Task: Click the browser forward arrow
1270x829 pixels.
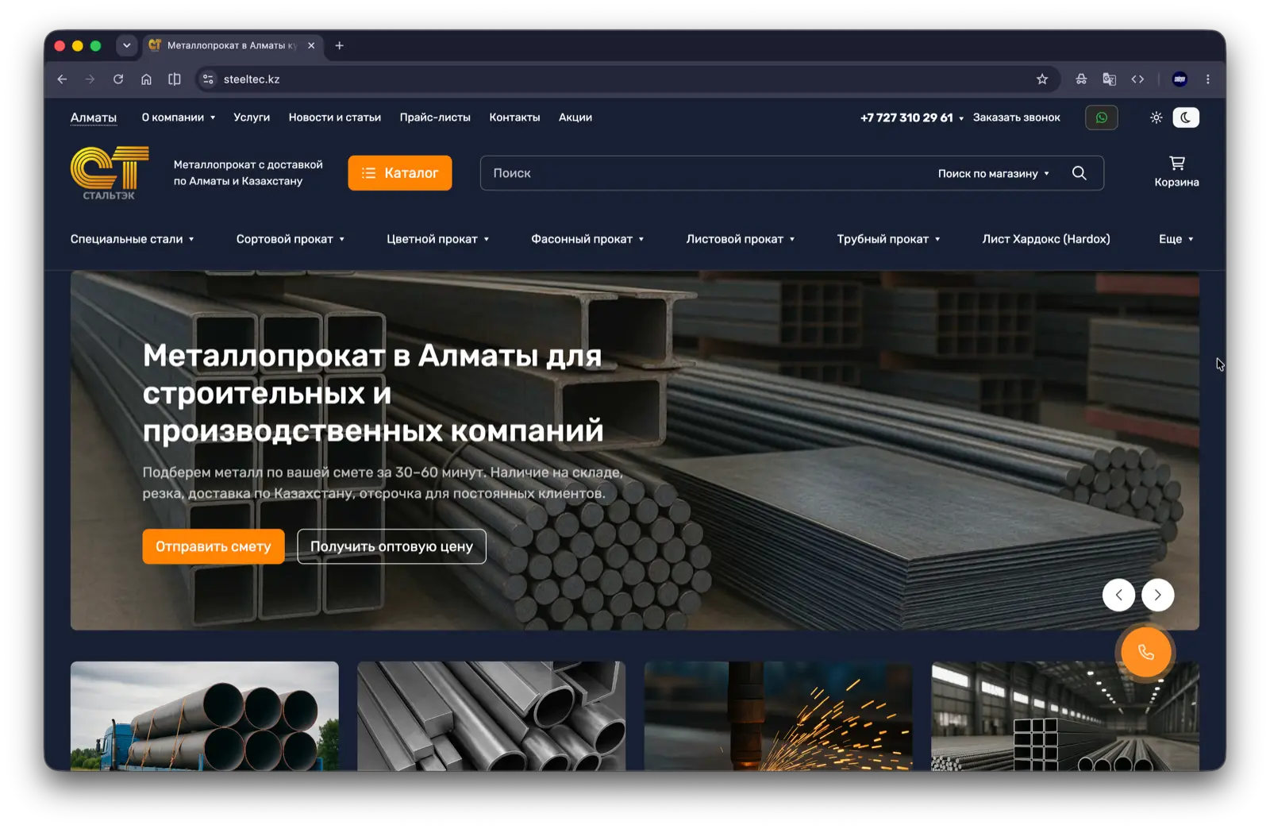Action: click(90, 79)
